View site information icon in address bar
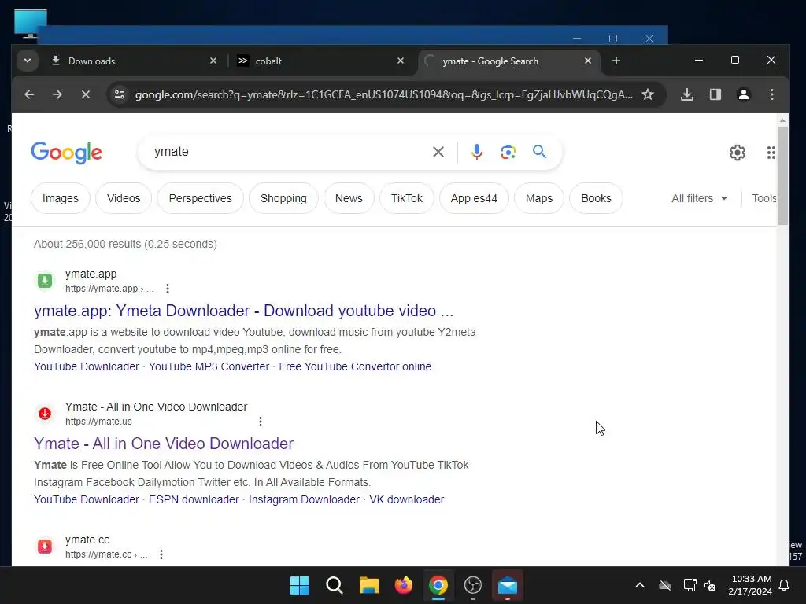The image size is (806, 604). pyautogui.click(x=120, y=94)
